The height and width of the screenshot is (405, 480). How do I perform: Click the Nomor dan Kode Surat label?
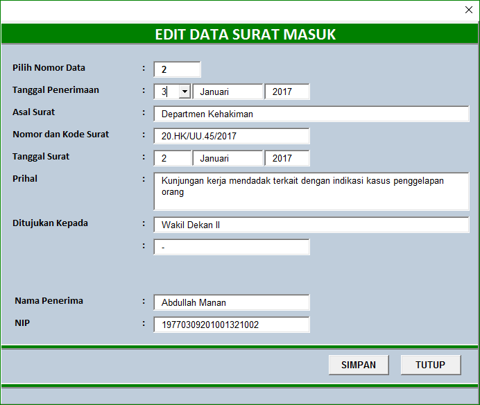pyautogui.click(x=60, y=135)
